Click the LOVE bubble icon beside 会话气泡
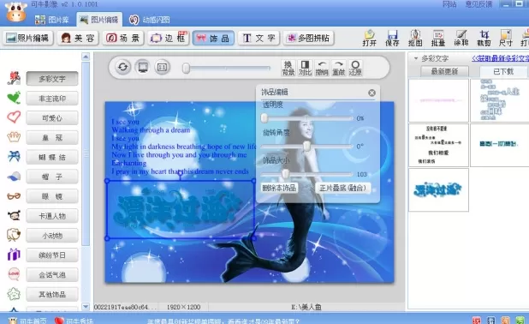 point(14,274)
